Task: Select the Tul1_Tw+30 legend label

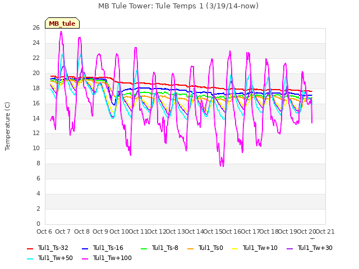Action: coord(315,248)
